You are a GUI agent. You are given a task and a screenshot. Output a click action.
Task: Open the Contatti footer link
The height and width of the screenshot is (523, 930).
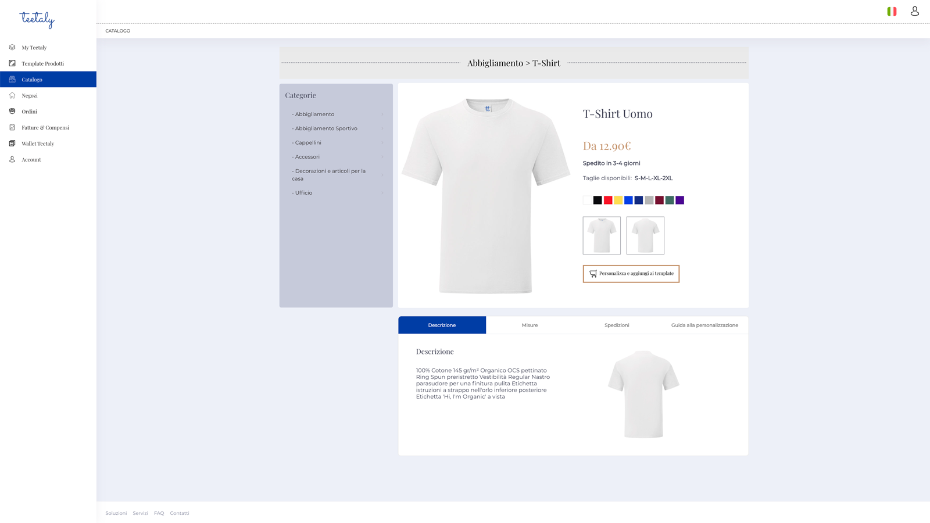click(x=180, y=513)
